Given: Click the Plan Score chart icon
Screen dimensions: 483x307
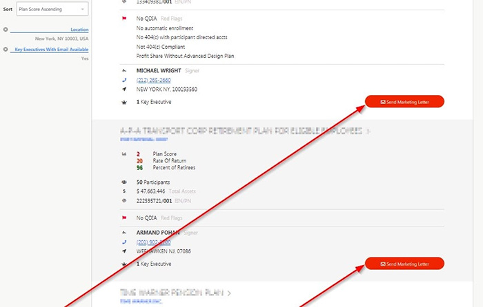Looking at the screenshot, I should [124, 154].
